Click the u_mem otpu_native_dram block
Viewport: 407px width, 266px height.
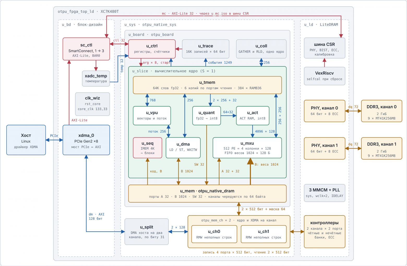207,194
